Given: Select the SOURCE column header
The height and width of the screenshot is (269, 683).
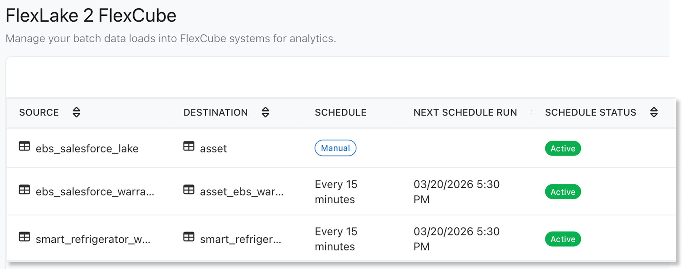Looking at the screenshot, I should click(x=39, y=112).
